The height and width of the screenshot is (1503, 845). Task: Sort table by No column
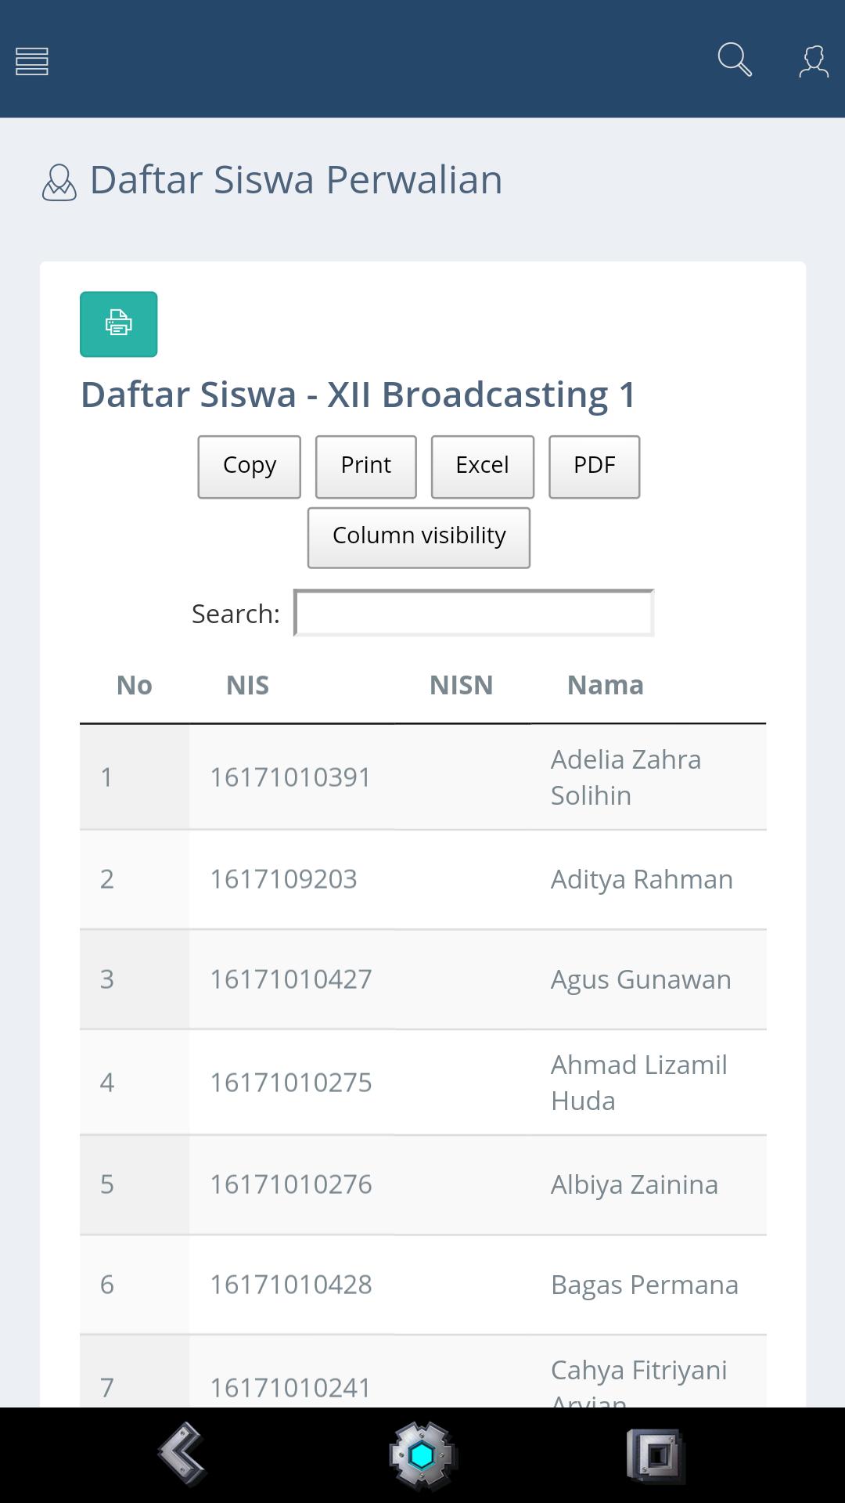tap(135, 686)
